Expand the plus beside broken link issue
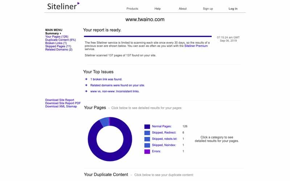The width and height of the screenshot is (290, 181). [x=86, y=79]
